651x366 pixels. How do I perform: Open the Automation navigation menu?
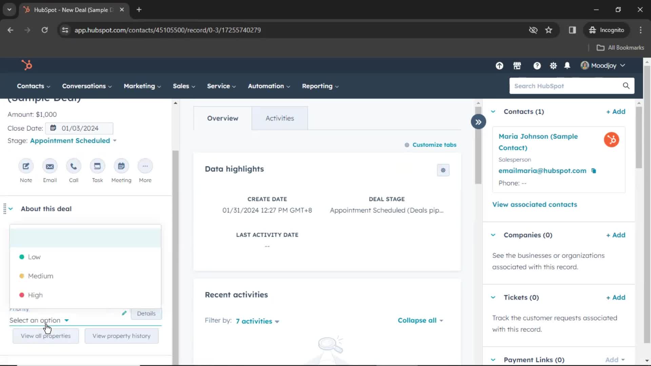269,86
